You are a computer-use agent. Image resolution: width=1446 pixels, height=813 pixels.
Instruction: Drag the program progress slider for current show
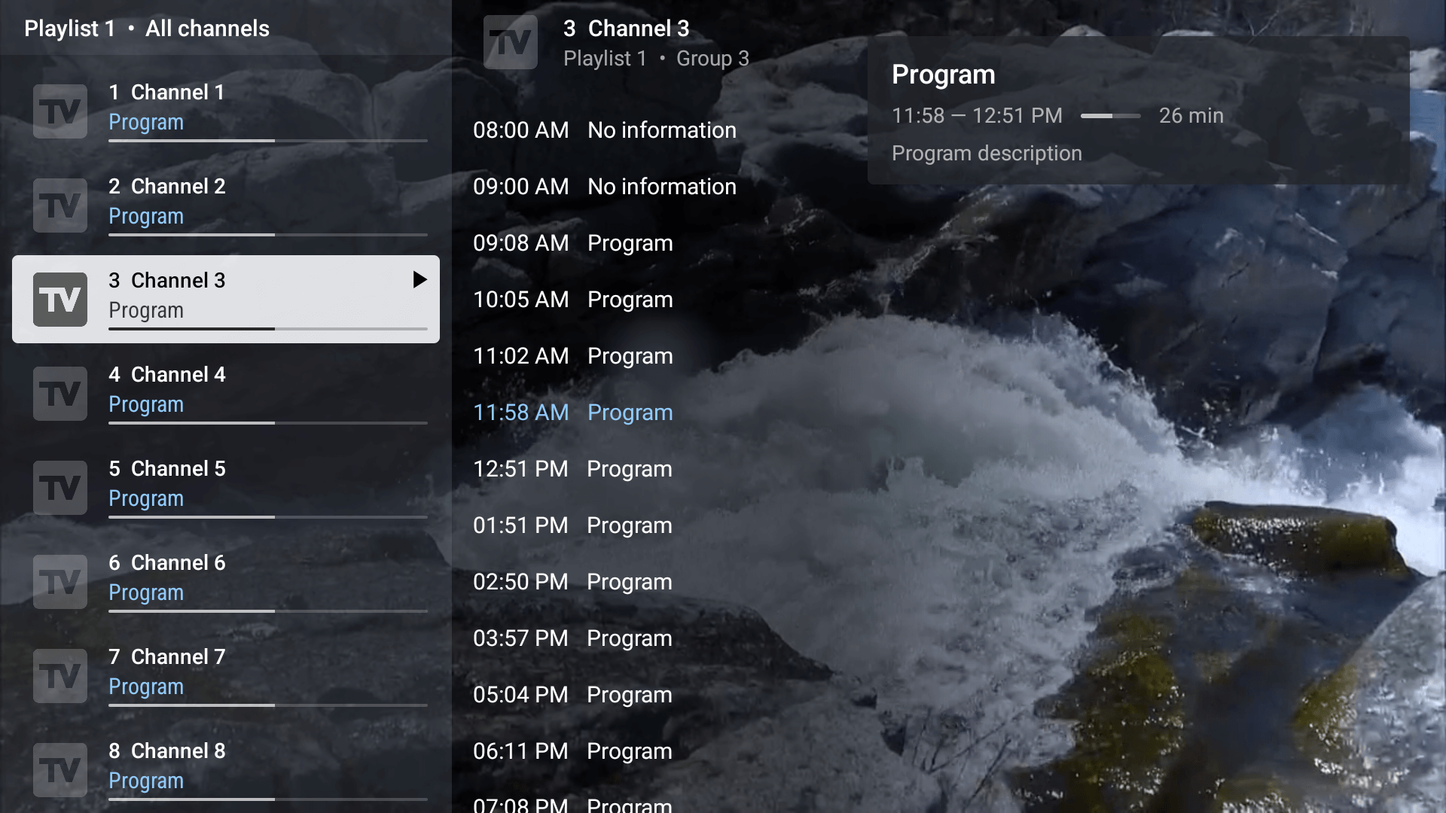[x=1110, y=115]
